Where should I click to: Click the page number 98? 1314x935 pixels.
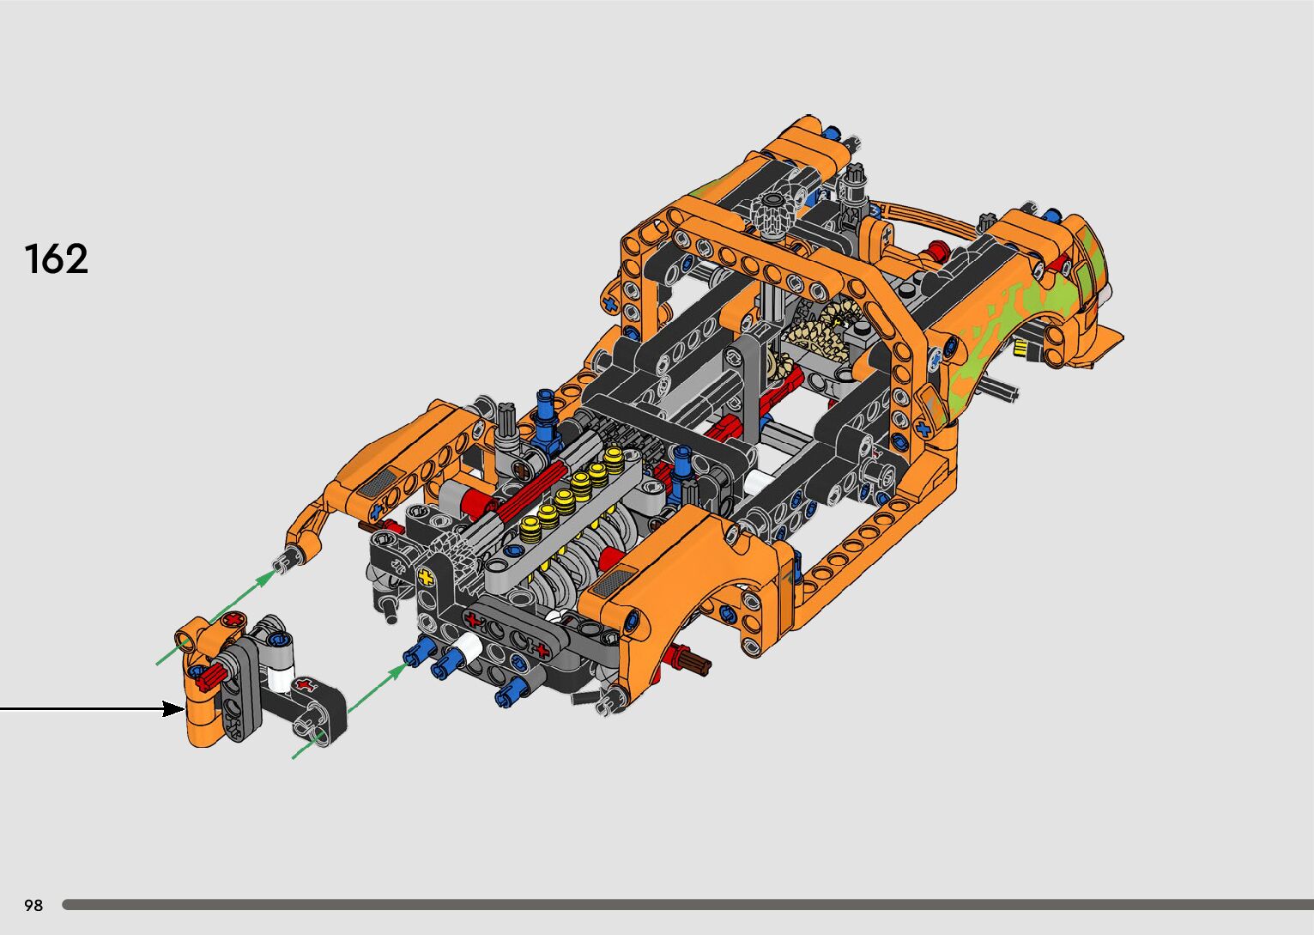(x=33, y=905)
